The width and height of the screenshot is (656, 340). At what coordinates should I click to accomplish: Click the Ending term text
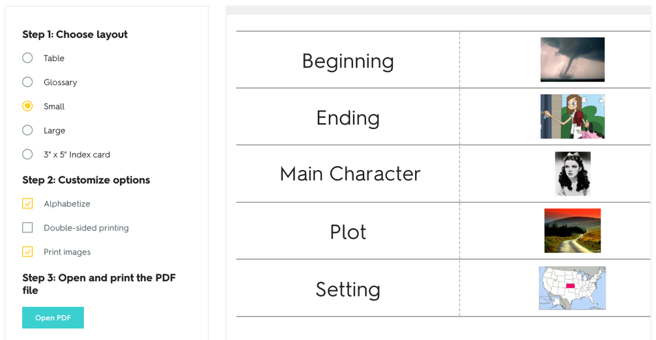(348, 119)
